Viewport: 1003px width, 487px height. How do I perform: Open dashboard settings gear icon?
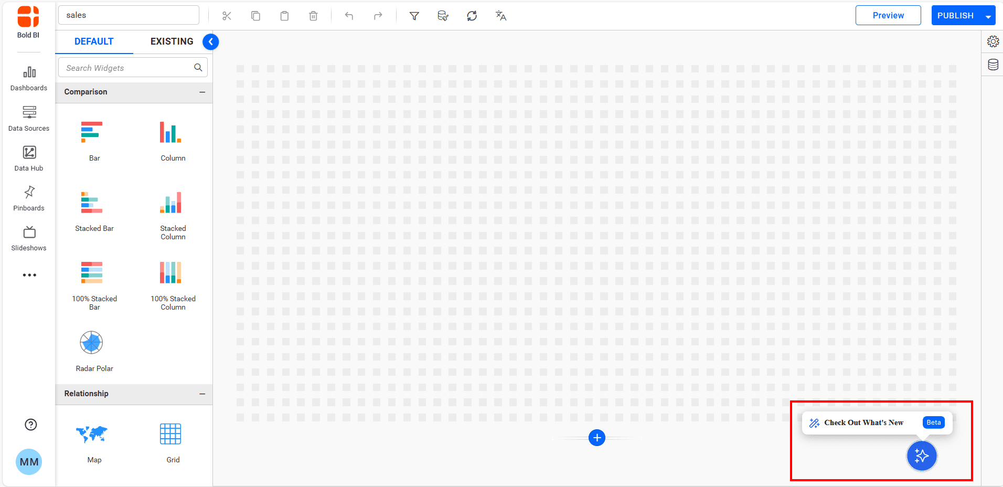click(x=993, y=41)
